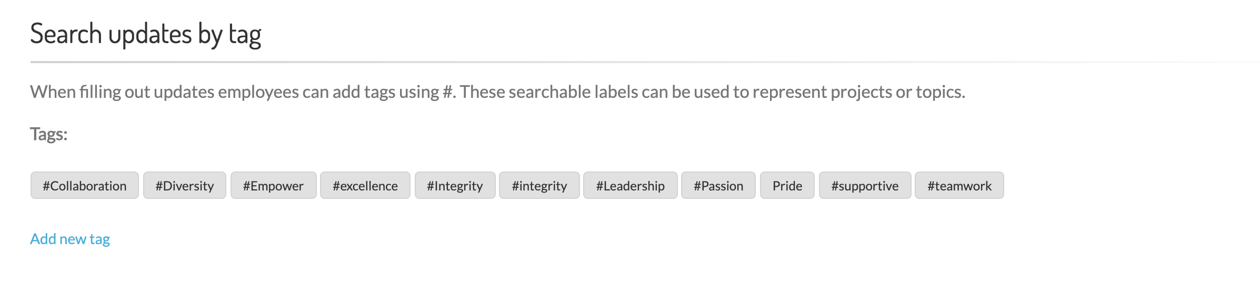Viewport: 1260px width, 282px height.
Task: Click the Pride tag without hash
Action: [x=787, y=186]
